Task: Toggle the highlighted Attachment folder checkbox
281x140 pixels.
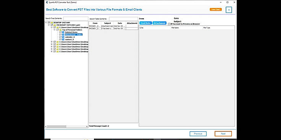Action: coord(60,35)
